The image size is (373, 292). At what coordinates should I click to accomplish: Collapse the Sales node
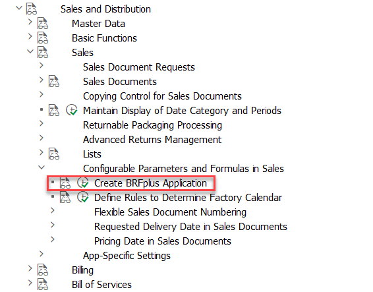[30, 51]
